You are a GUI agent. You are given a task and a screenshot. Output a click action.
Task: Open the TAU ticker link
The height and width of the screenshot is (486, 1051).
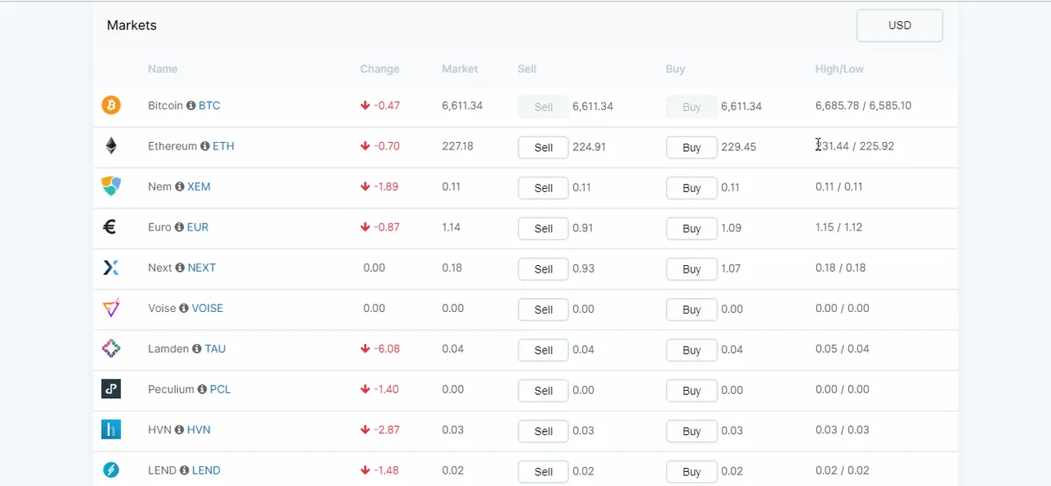(215, 349)
